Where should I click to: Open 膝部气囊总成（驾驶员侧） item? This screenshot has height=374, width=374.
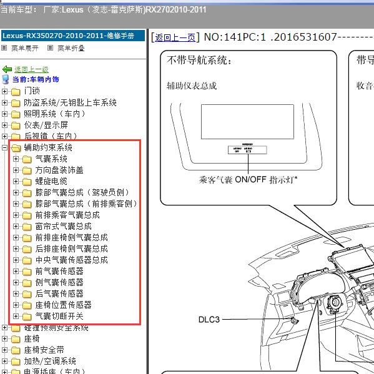[82, 192]
